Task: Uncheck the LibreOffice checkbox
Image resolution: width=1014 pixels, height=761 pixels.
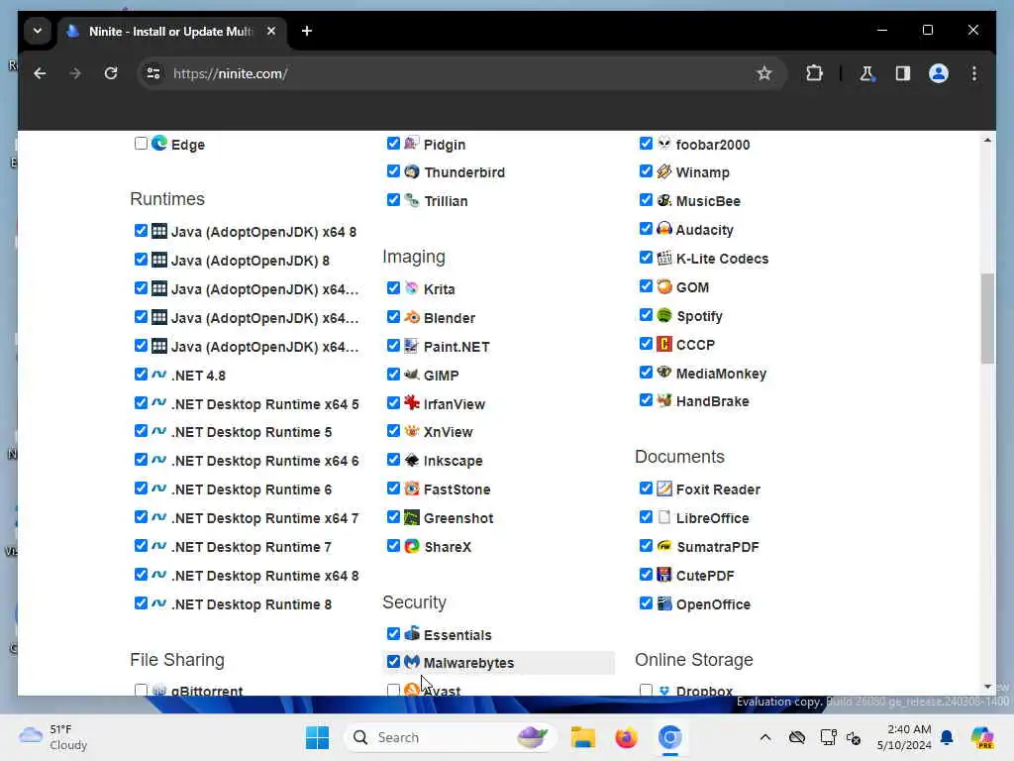Action: (x=646, y=517)
